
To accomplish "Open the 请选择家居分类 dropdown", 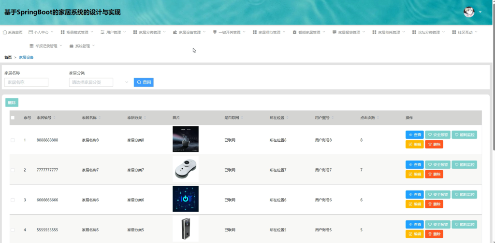I will (x=99, y=82).
